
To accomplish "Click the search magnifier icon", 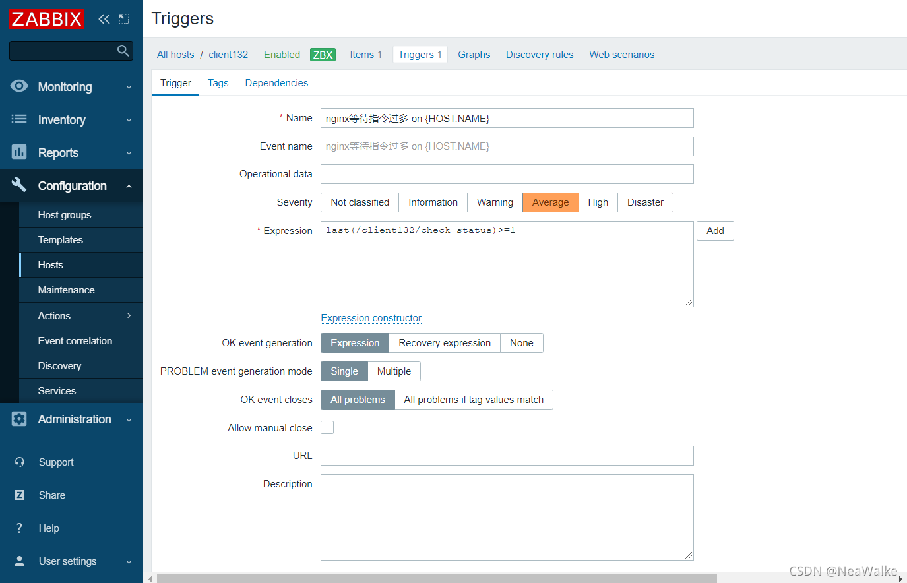I will pos(123,51).
